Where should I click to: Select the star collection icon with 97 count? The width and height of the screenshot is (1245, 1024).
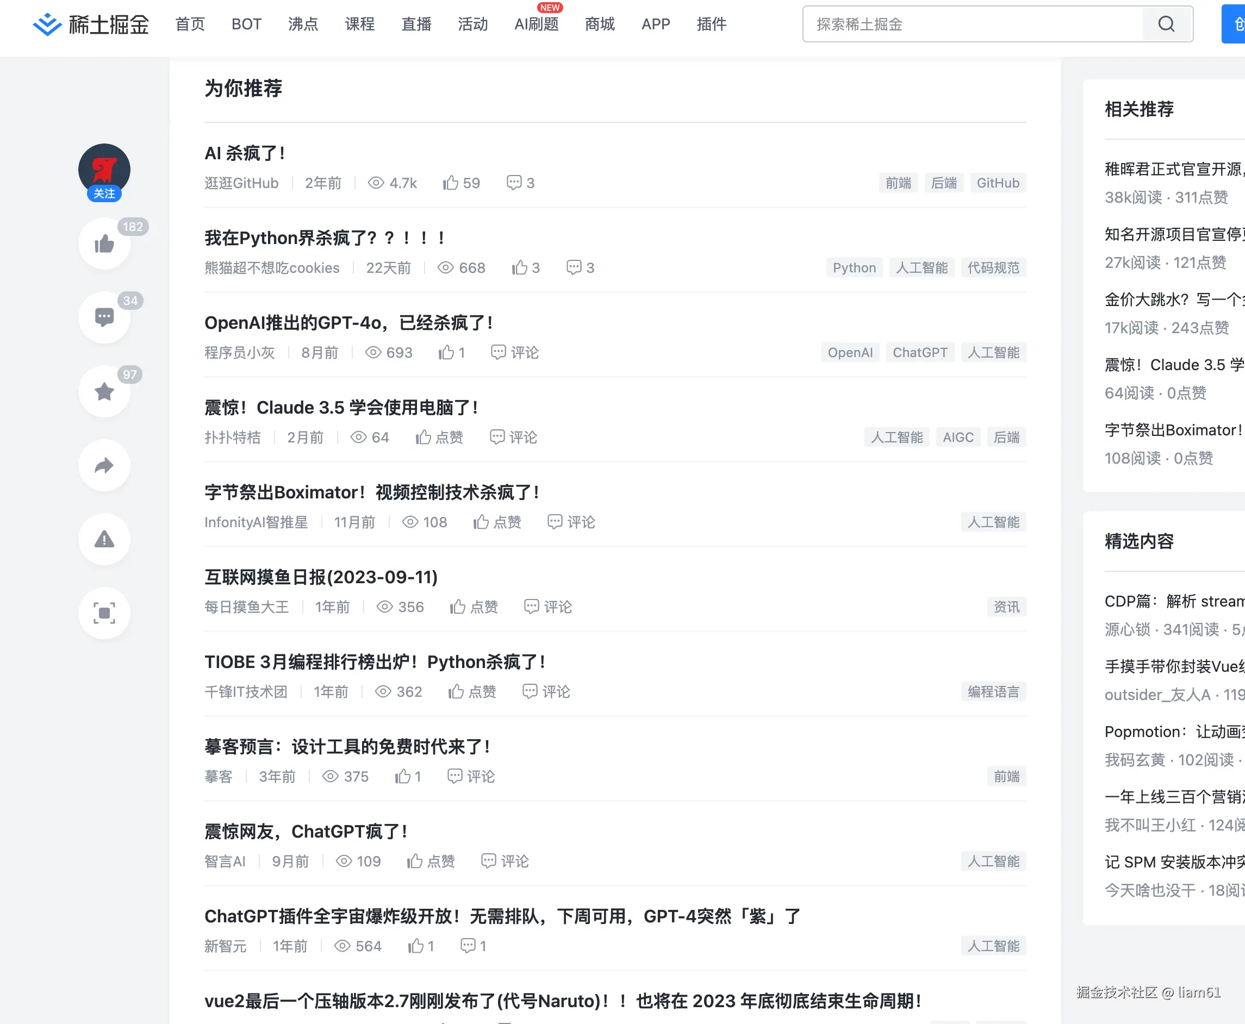pos(104,391)
